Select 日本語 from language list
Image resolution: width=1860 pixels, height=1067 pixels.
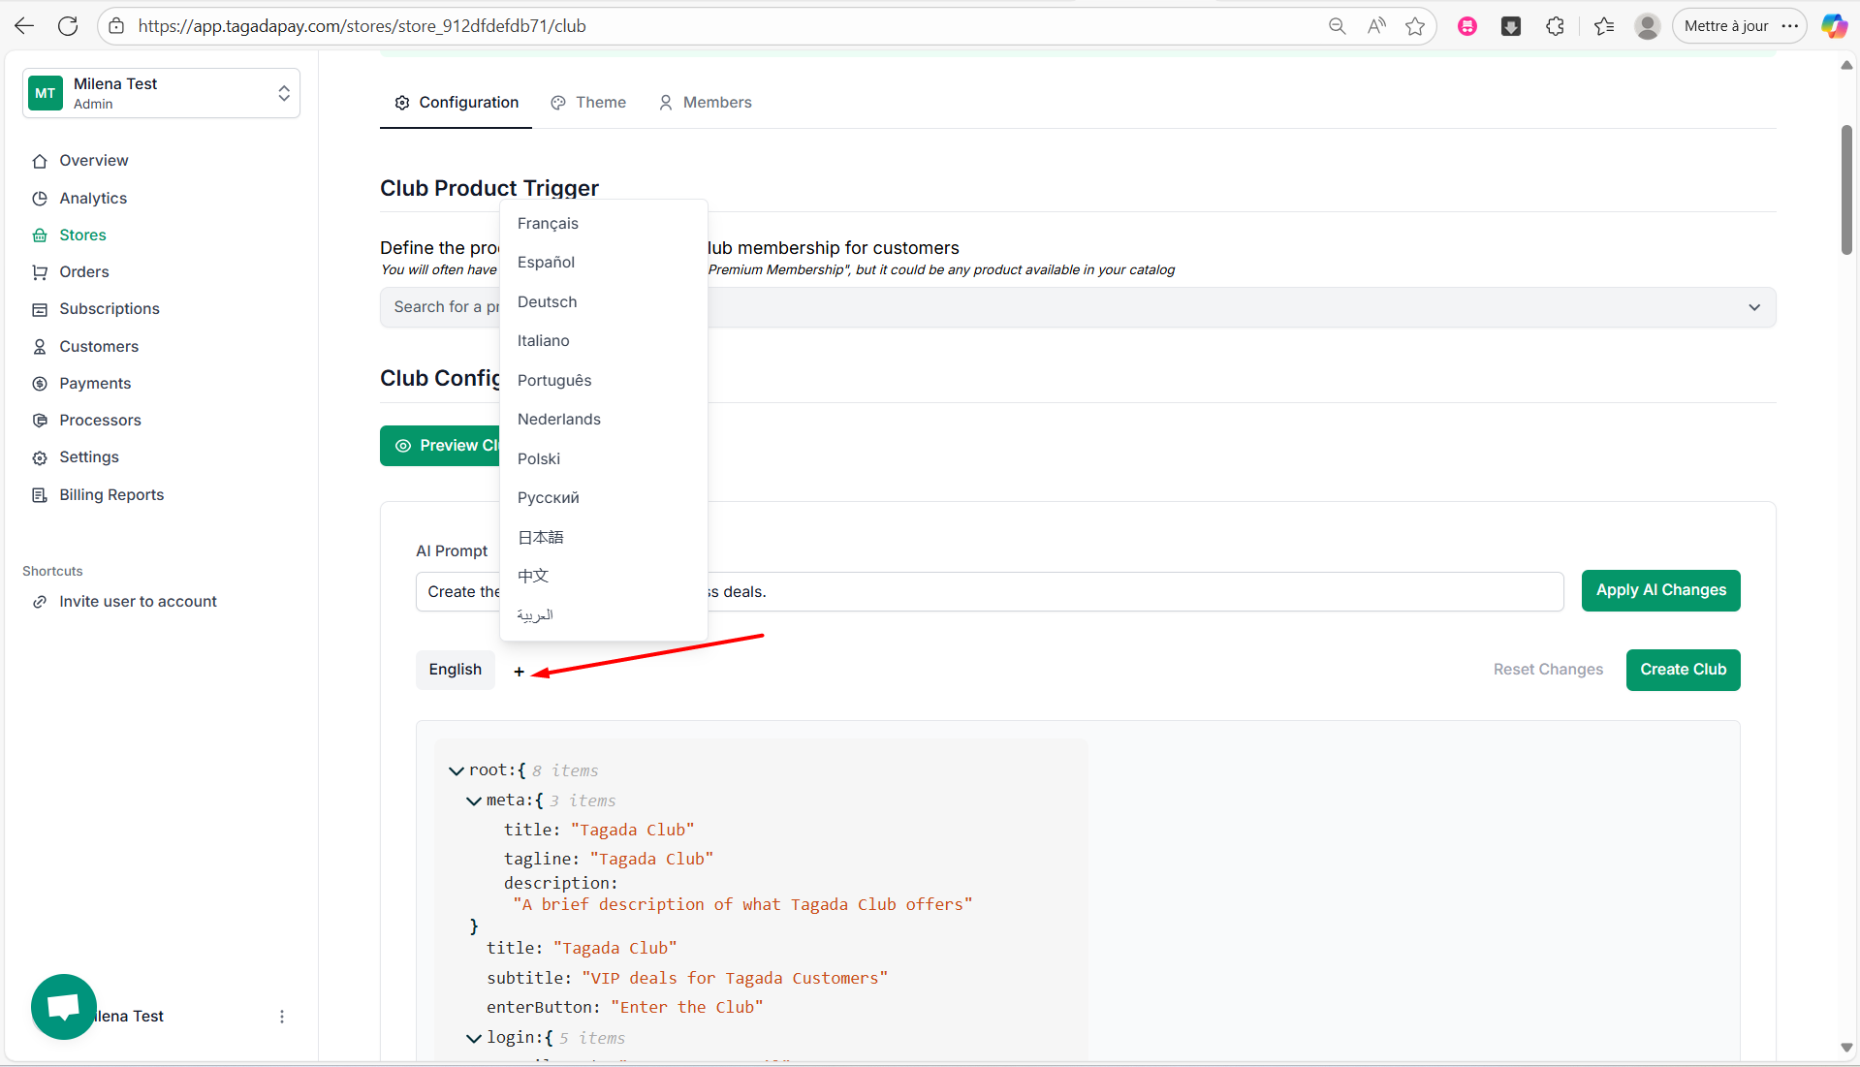pyautogui.click(x=603, y=538)
